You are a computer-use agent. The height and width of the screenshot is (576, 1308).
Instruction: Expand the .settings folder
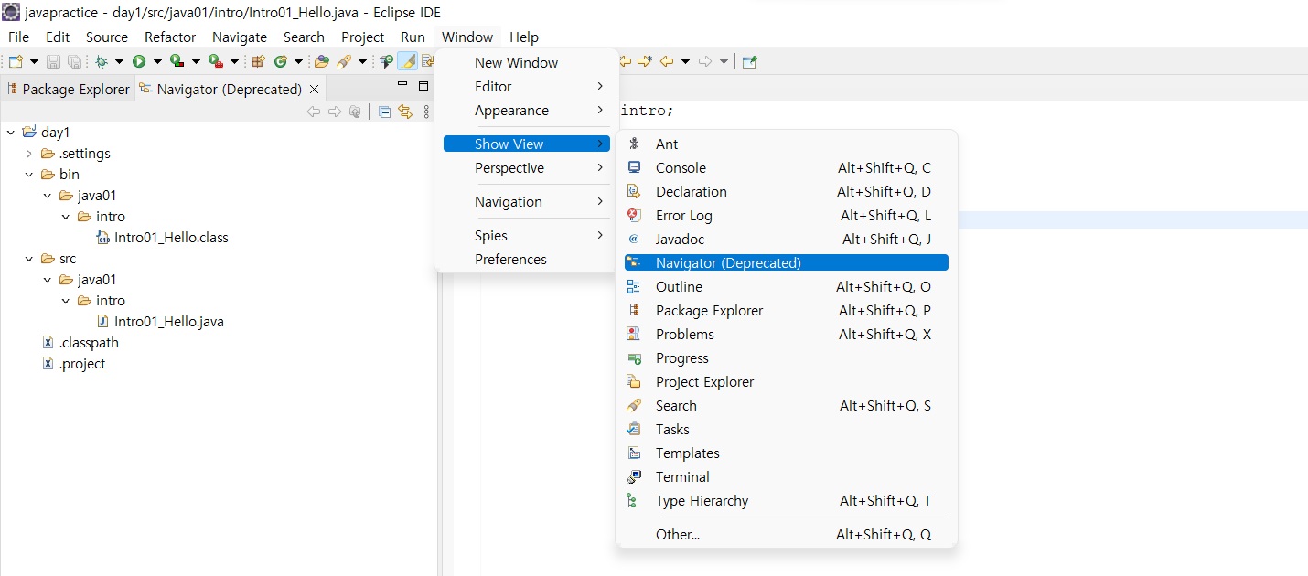tap(29, 154)
